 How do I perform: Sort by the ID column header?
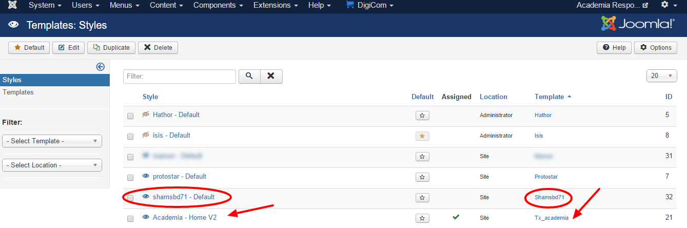click(669, 97)
